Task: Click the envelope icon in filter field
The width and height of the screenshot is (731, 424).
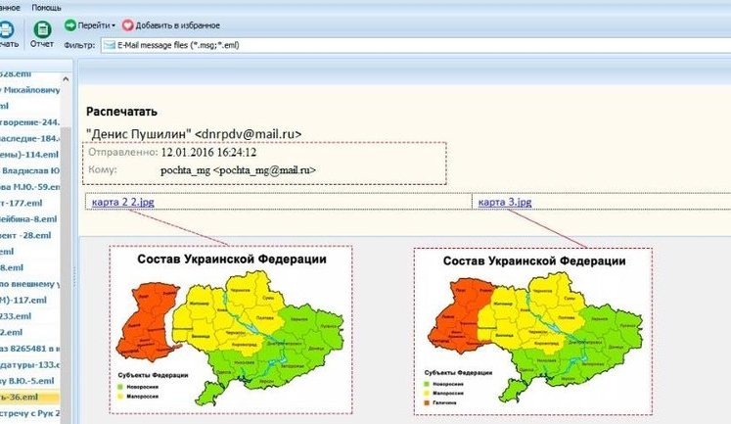Action: click(x=110, y=45)
